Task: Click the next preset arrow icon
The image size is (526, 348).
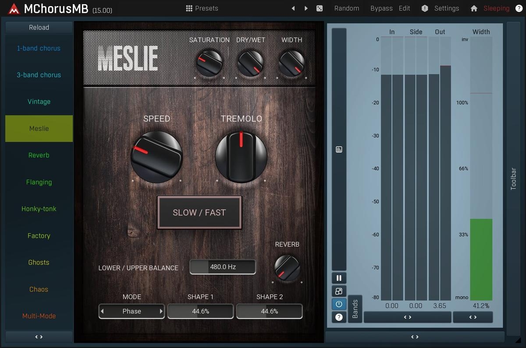Action: click(306, 8)
